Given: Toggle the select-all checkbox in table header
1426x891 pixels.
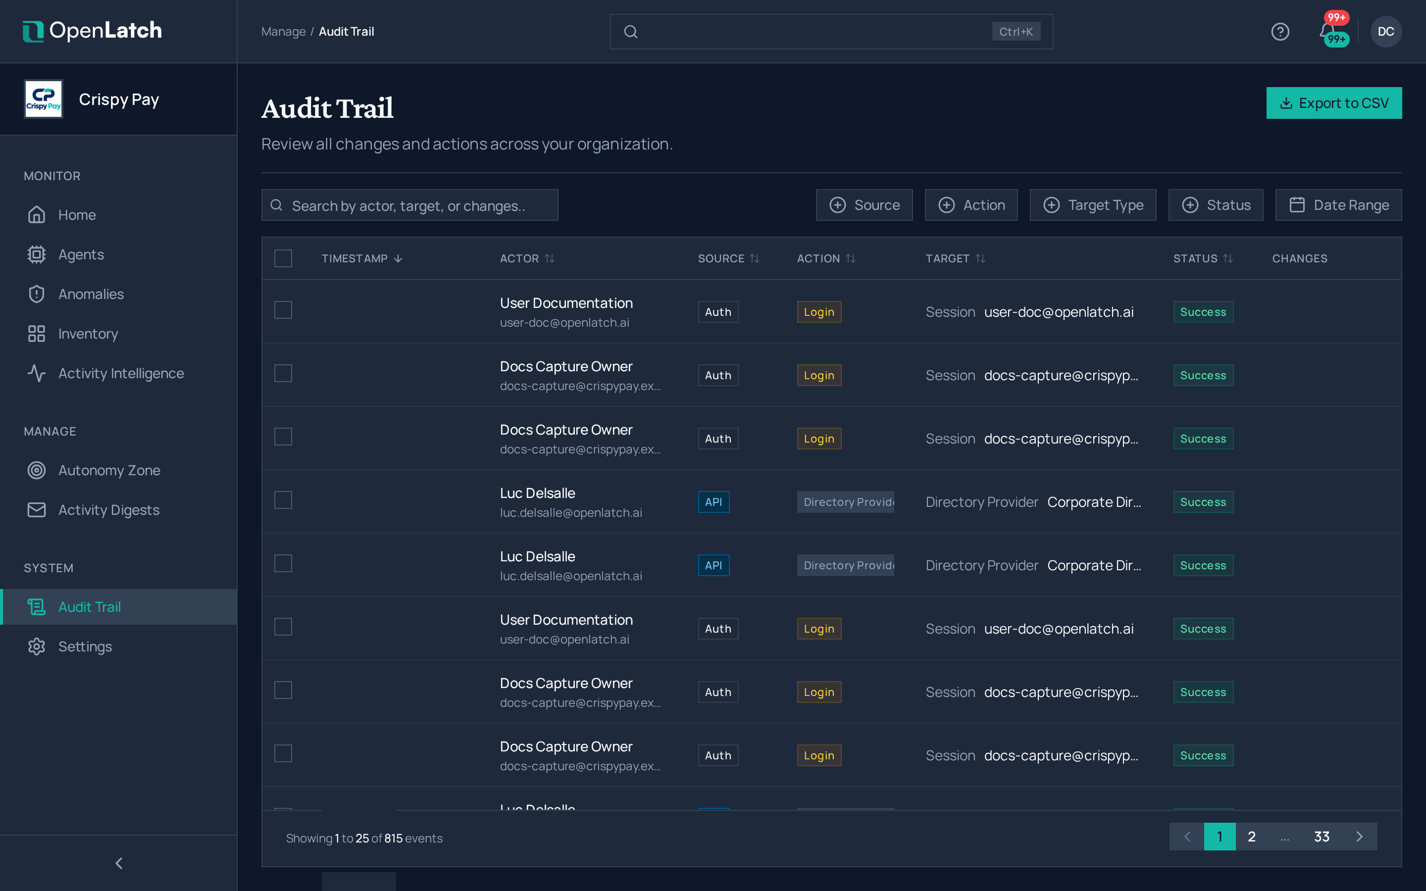Looking at the screenshot, I should [x=283, y=258].
